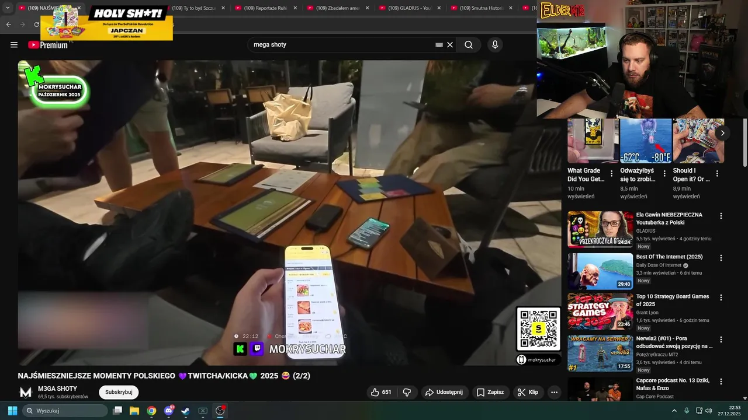This screenshot has height=420, width=748.
Task: Show next Shorts with the right chevron
Action: 722,133
